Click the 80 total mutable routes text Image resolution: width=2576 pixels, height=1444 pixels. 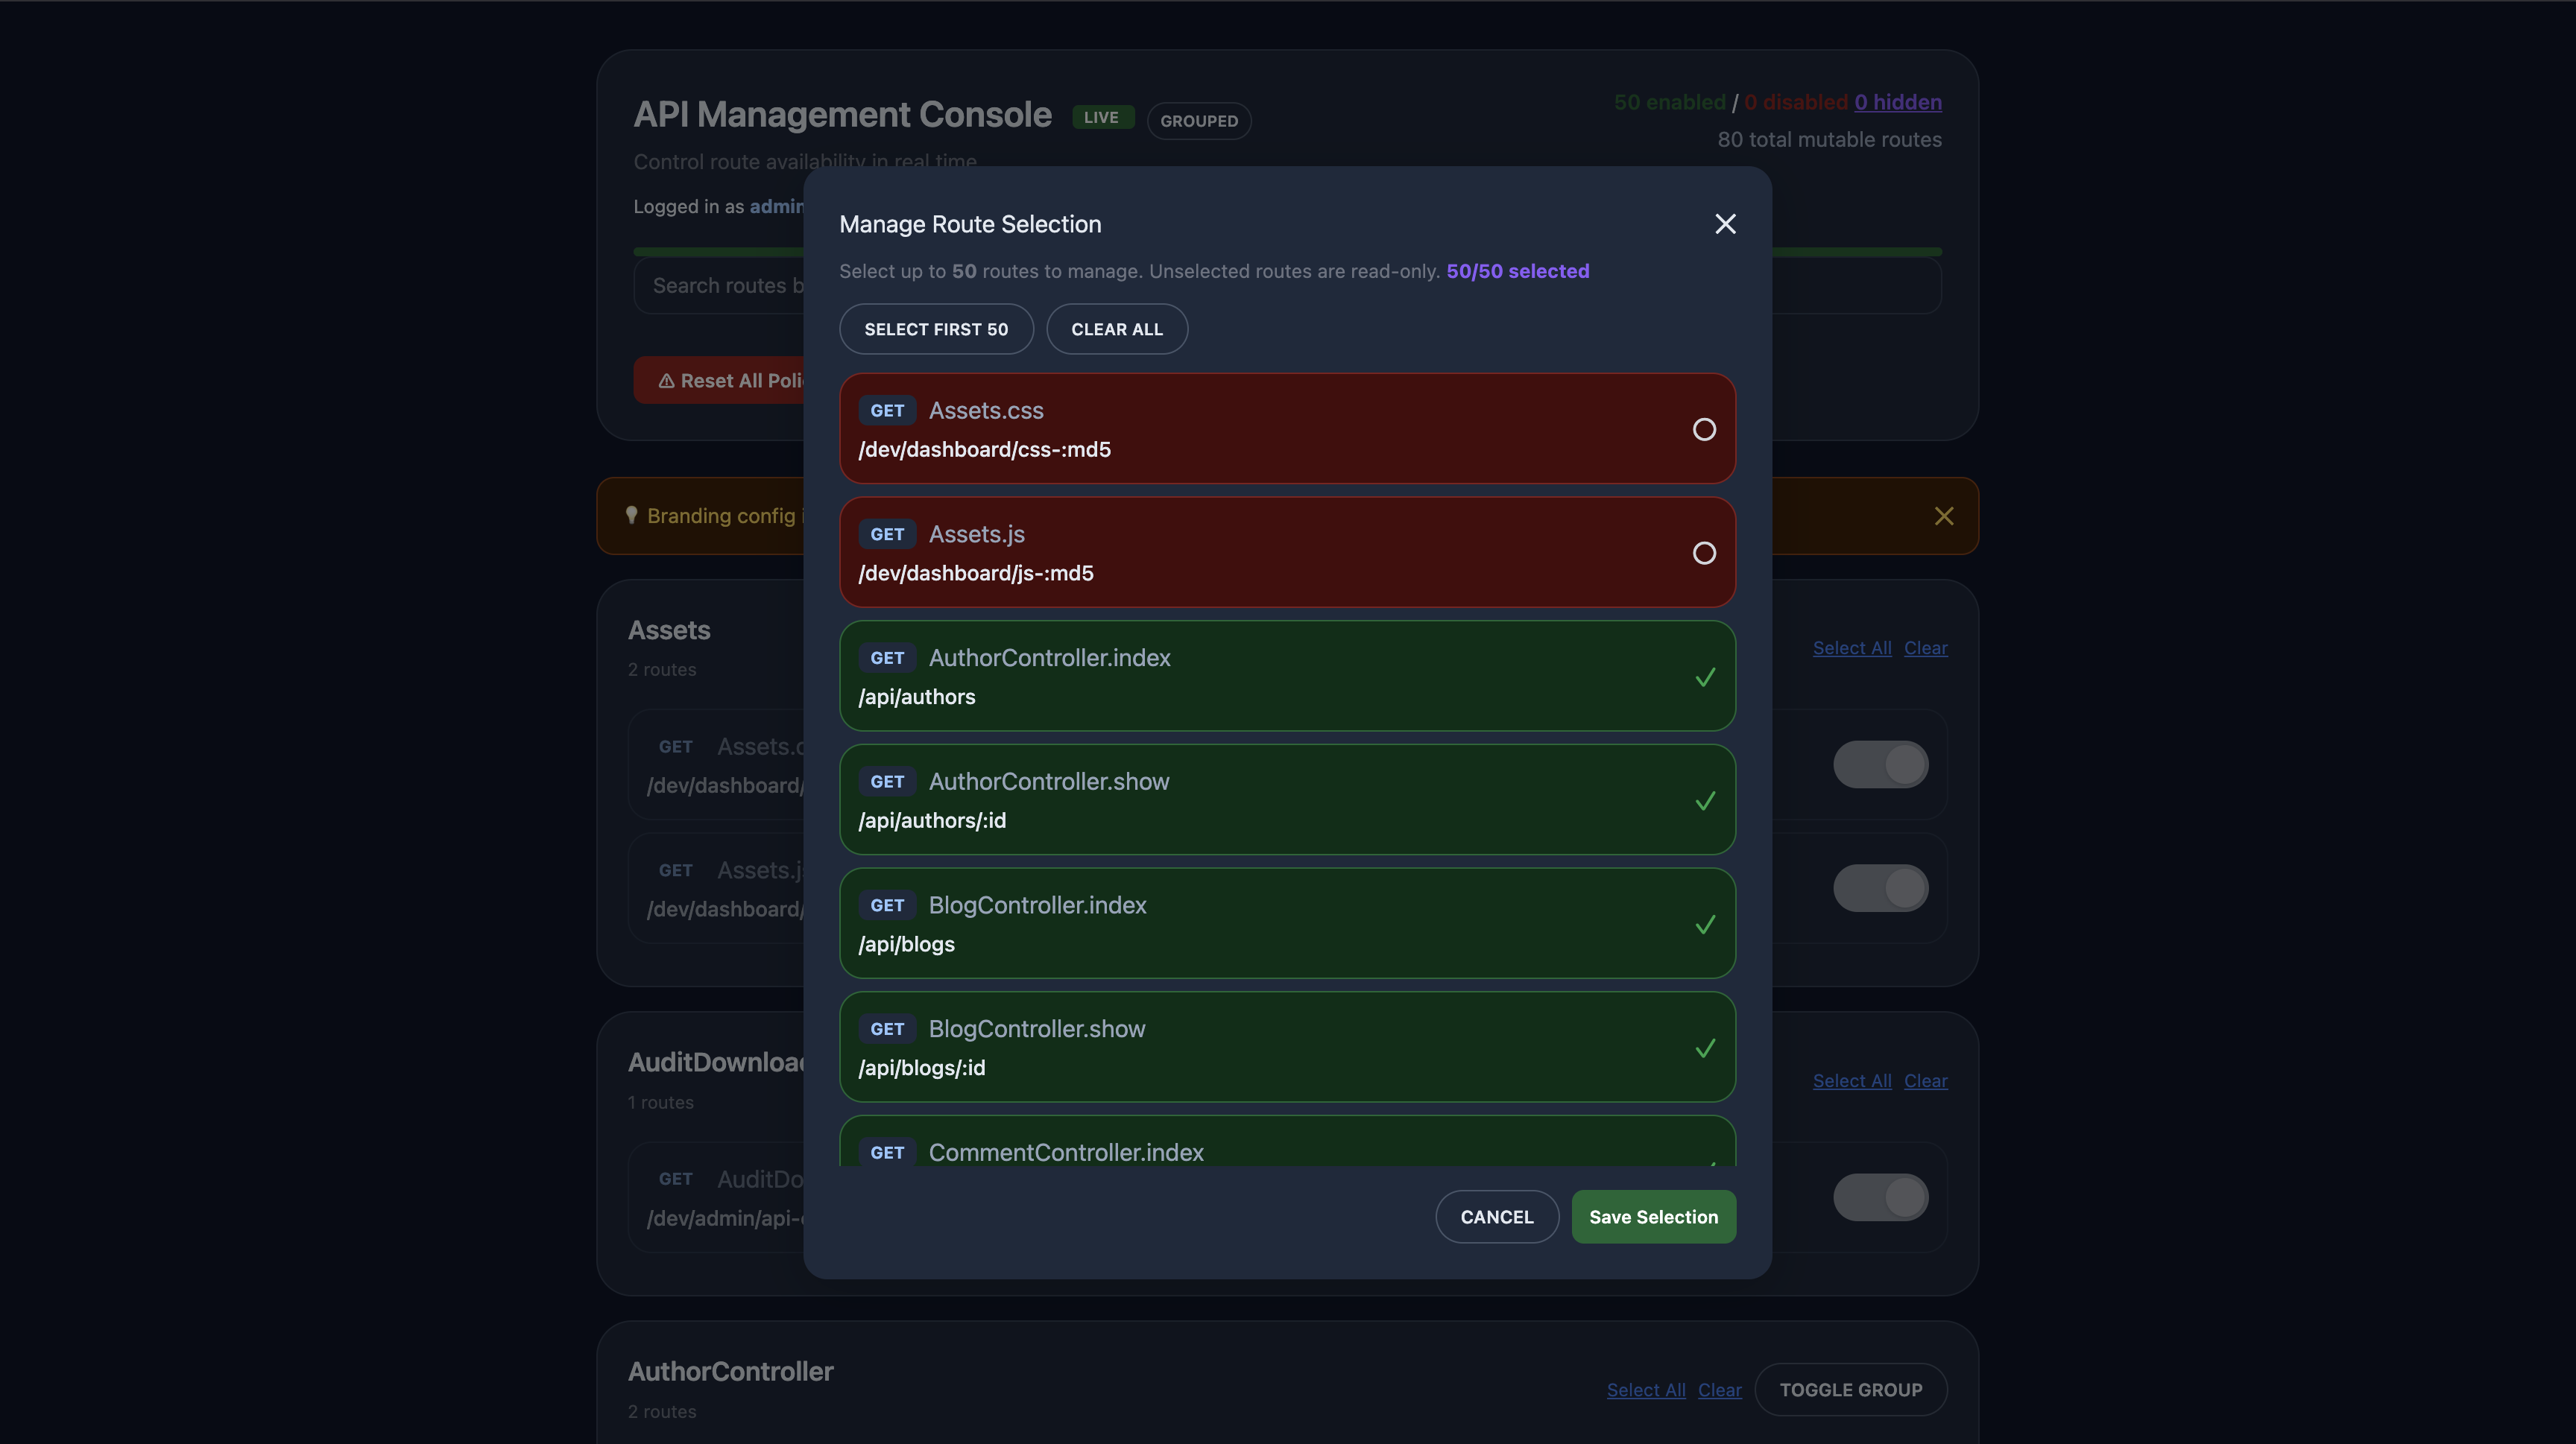[x=1829, y=140]
